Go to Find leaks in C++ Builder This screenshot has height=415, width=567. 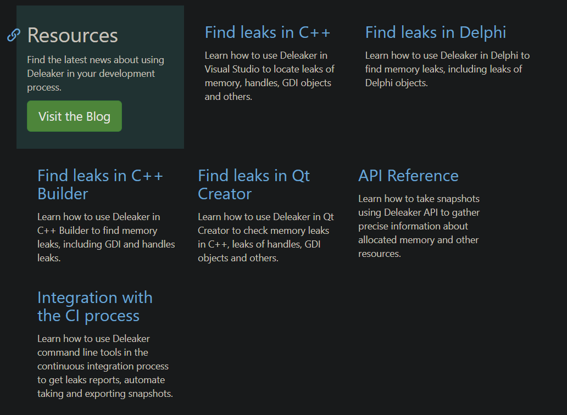100,184
